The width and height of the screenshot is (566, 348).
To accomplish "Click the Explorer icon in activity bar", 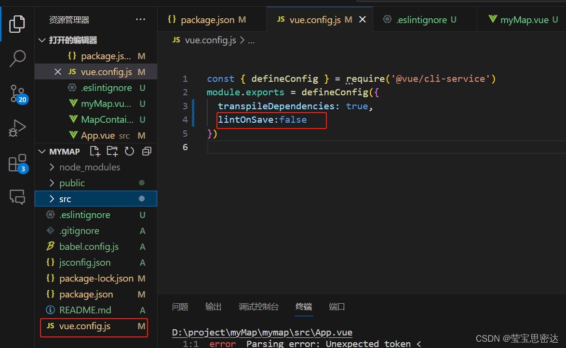I will [x=17, y=23].
